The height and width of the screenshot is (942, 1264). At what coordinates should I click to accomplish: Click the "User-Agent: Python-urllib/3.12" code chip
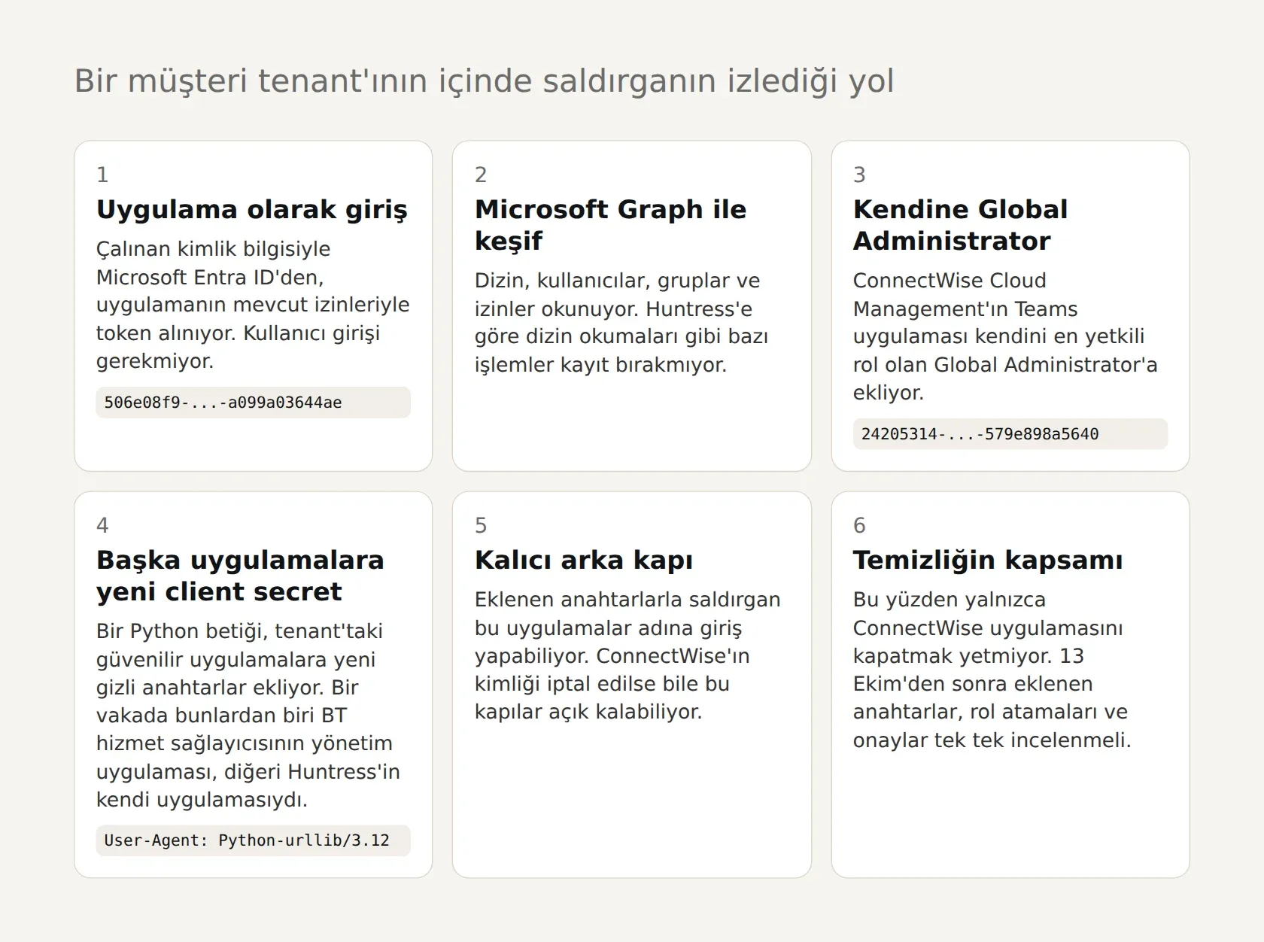click(x=253, y=840)
